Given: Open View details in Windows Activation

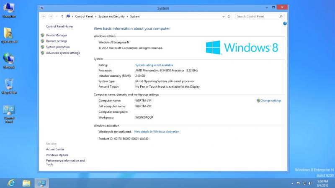Looking at the screenshot, I should (x=157, y=132).
